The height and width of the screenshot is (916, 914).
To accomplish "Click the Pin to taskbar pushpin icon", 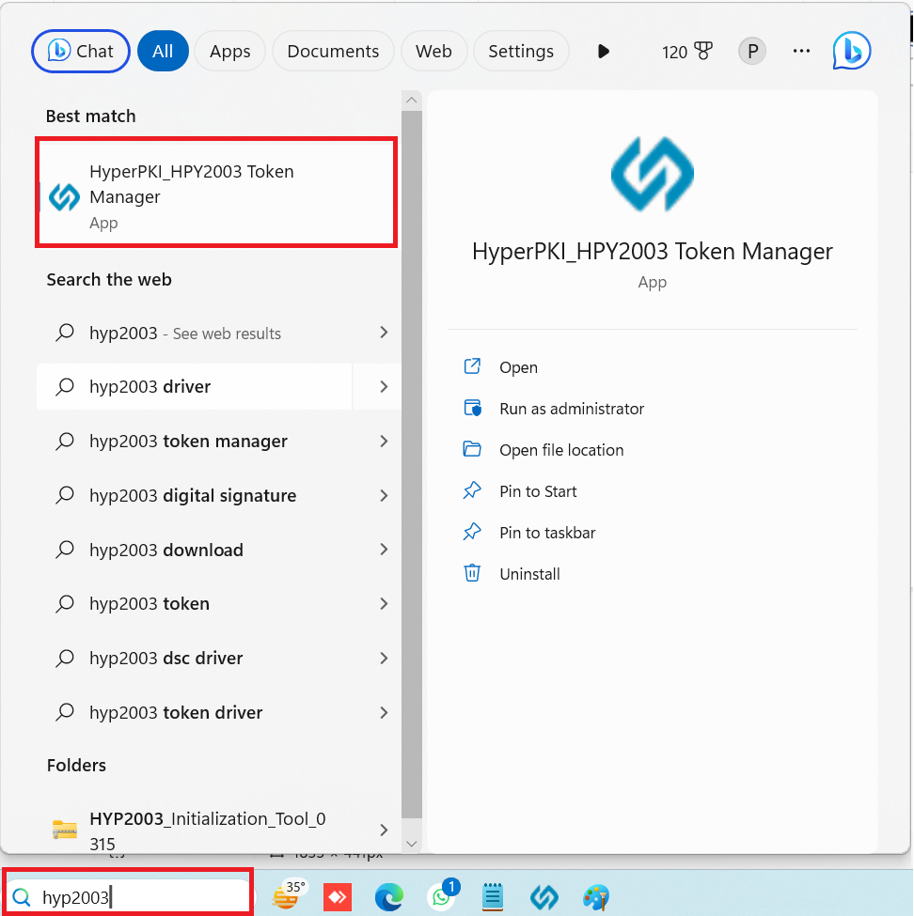I will click(472, 532).
